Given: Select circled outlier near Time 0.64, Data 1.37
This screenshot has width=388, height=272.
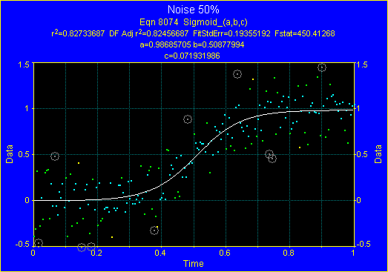Looking at the screenshot, I should tap(237, 74).
